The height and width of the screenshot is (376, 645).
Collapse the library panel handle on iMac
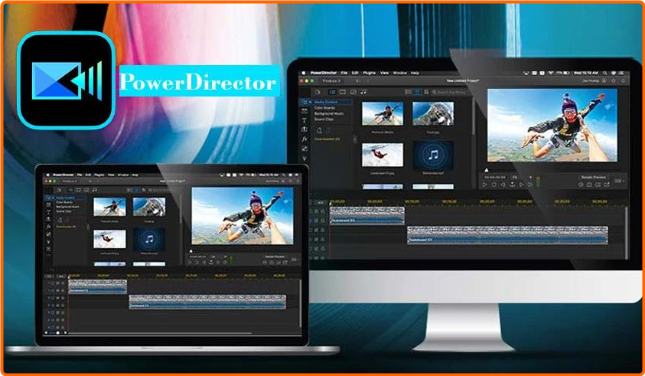(x=355, y=139)
